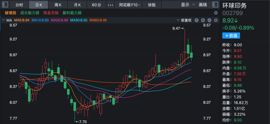Click the 9.47 high price marker
The image size is (270, 124).
(178, 28)
